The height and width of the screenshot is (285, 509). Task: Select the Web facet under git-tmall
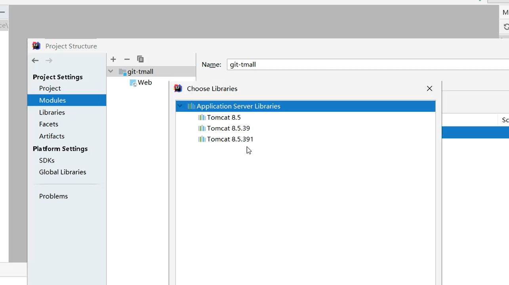(145, 82)
